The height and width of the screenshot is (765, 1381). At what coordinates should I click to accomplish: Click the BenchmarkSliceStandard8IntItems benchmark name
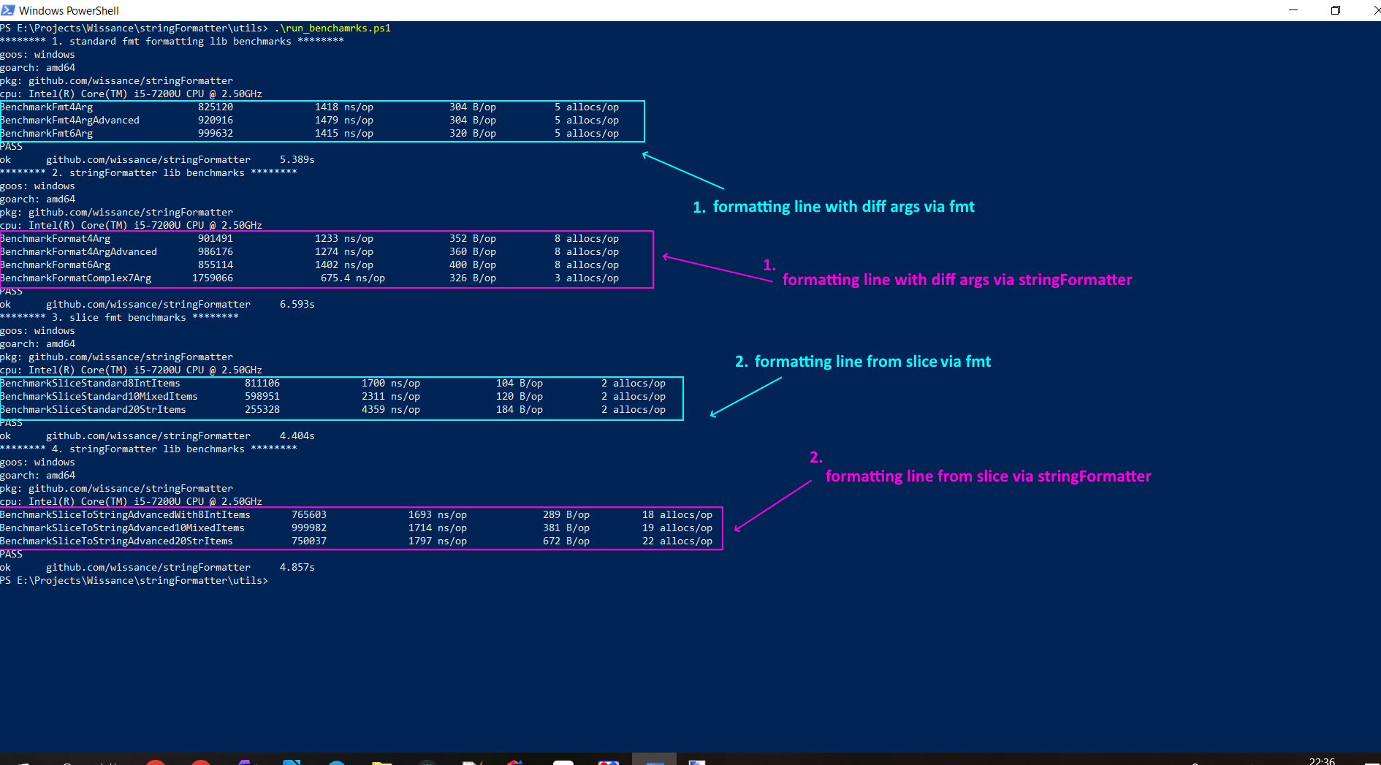[x=91, y=384]
